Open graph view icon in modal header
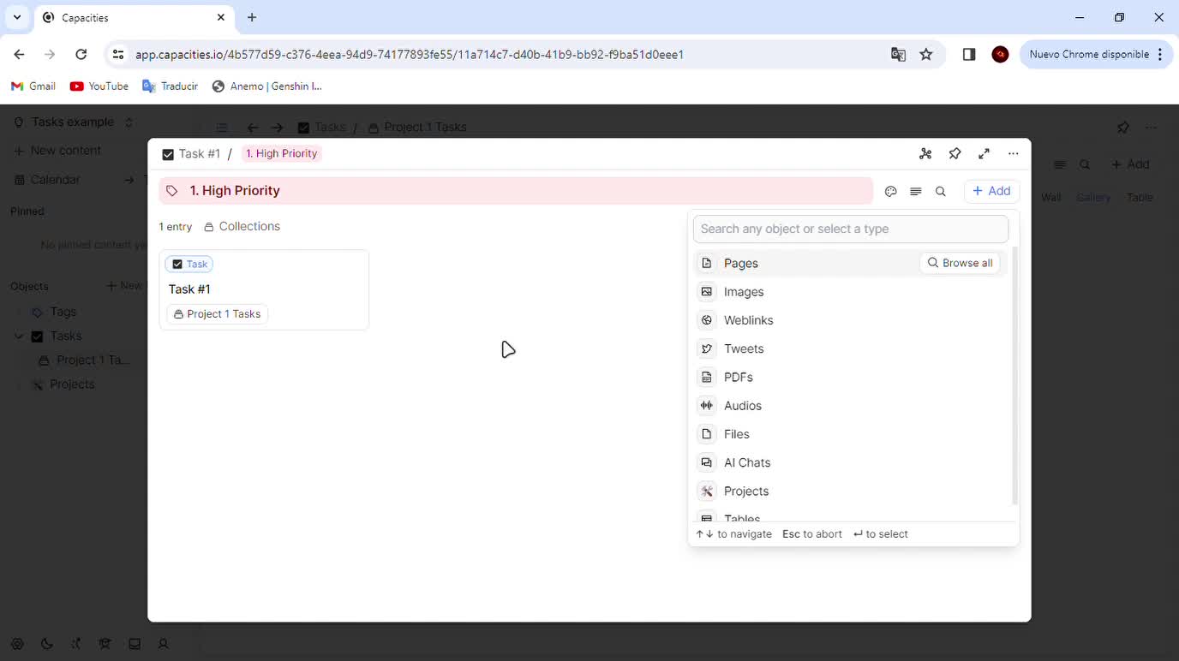 point(925,154)
